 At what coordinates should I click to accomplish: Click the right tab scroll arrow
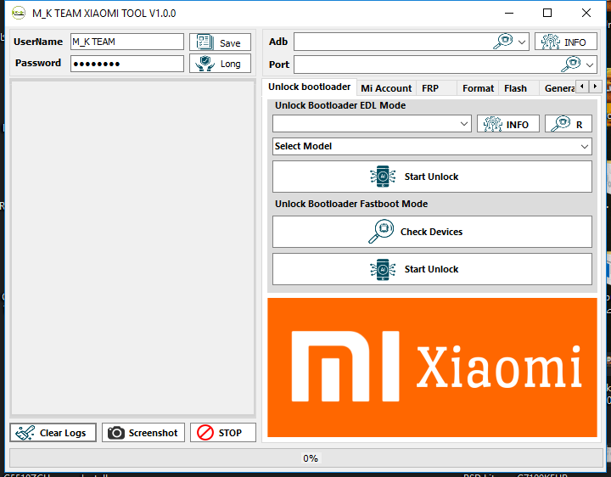pyautogui.click(x=595, y=86)
